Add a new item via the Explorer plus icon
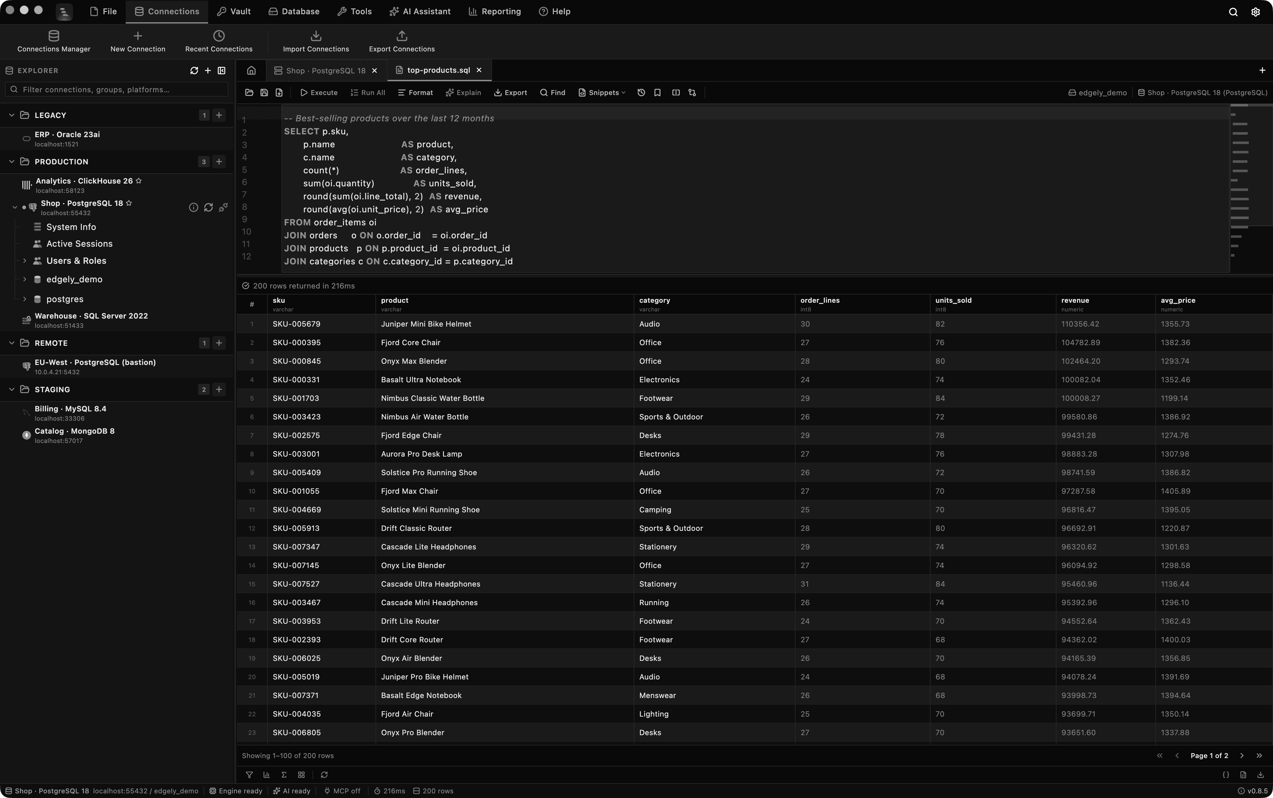This screenshot has width=1273, height=798. (208, 71)
